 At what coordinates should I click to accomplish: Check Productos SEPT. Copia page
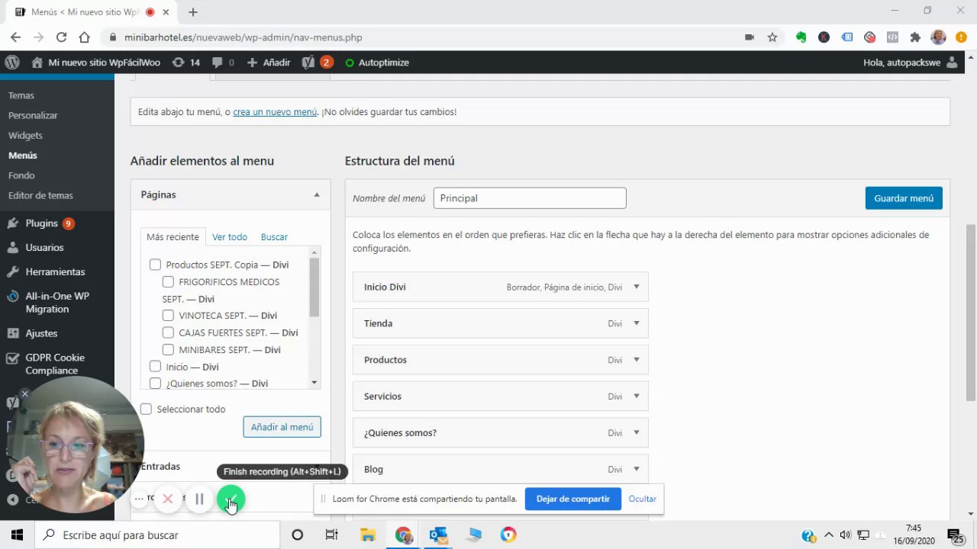click(155, 265)
